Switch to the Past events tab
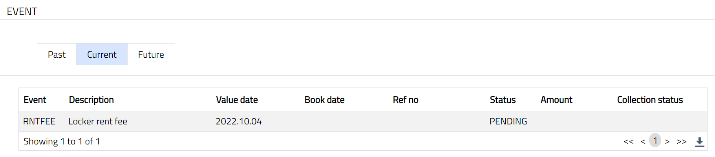Viewport: 715px width, 157px height. pos(57,55)
